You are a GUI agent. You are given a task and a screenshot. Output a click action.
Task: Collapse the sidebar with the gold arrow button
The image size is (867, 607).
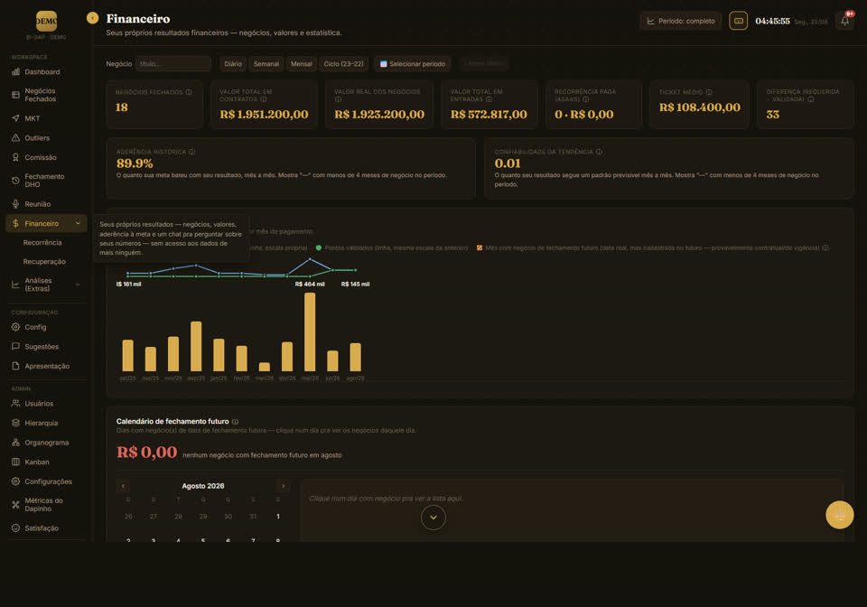(x=92, y=18)
